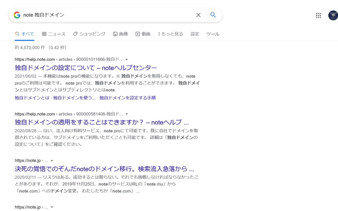This screenshot has width=338, height=211.
Task: Click the 2020/02/11 snippet text
Action: [x=106, y=184]
